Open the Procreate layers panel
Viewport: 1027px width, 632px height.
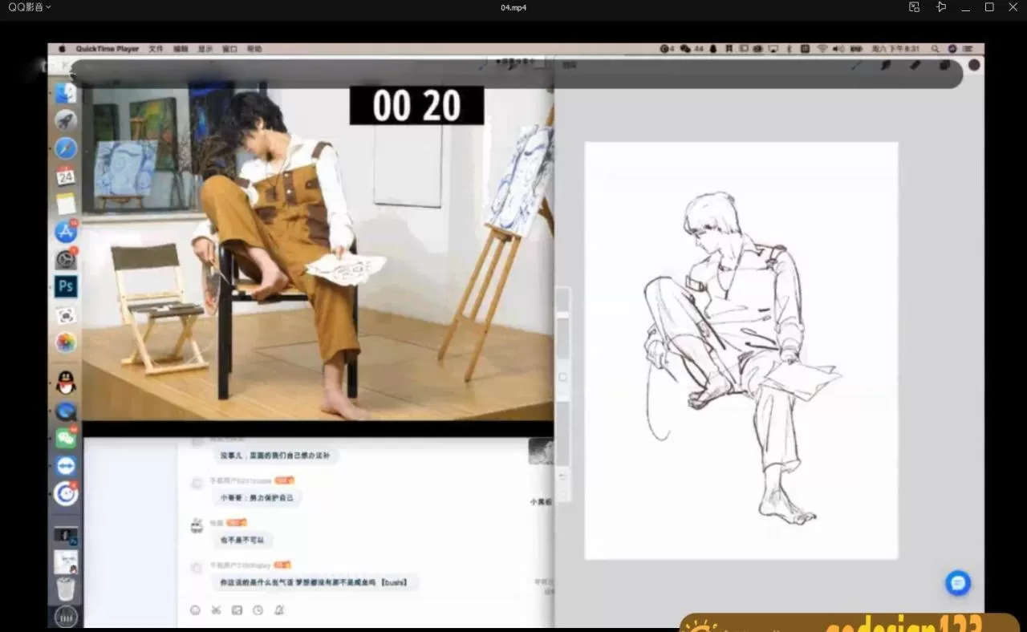tap(945, 65)
